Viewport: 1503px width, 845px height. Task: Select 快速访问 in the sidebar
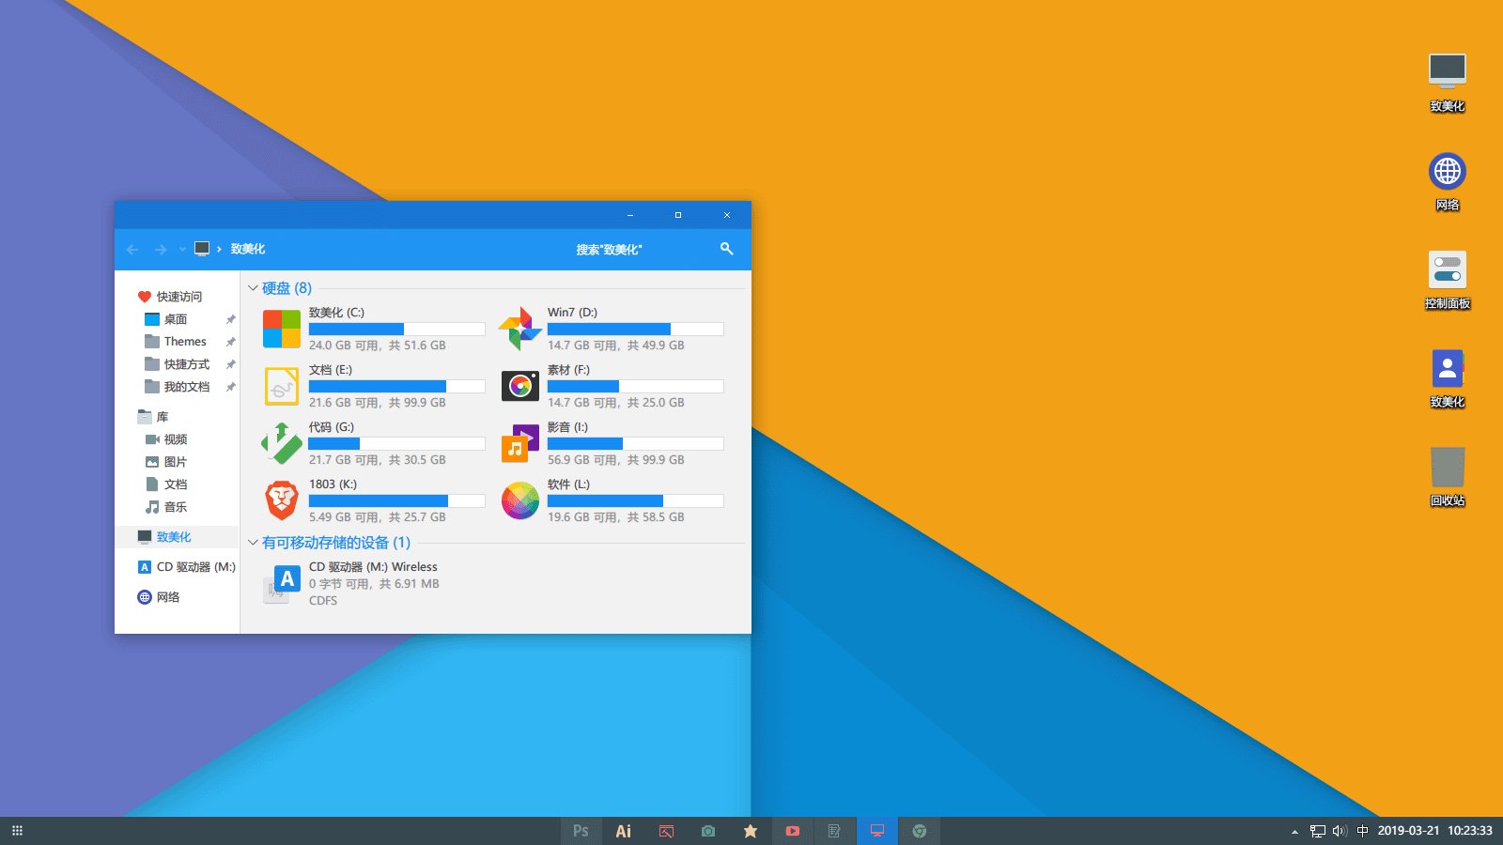(x=179, y=297)
